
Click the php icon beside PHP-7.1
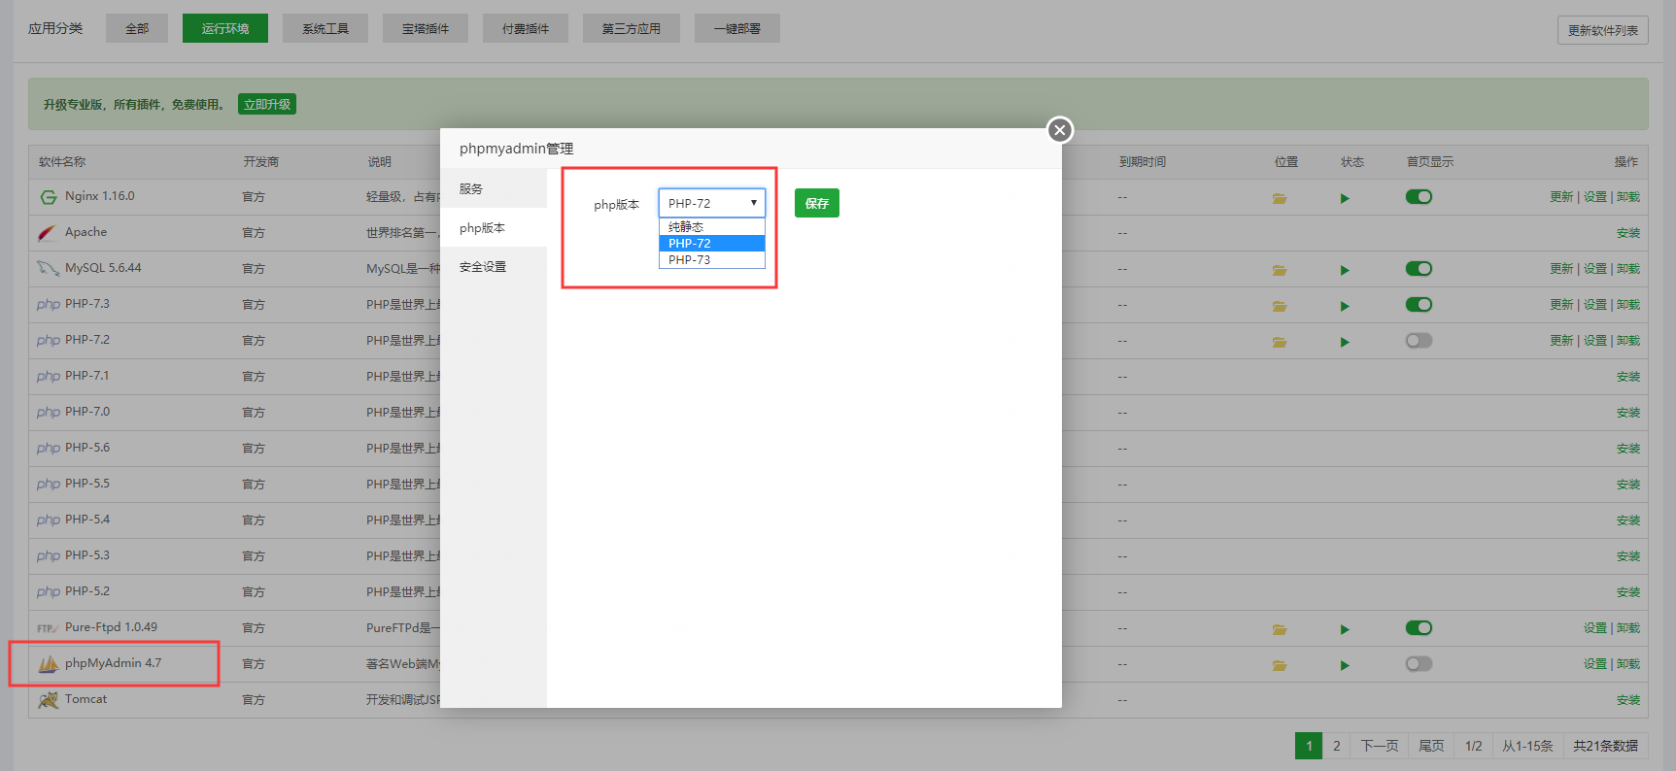pyautogui.click(x=49, y=376)
